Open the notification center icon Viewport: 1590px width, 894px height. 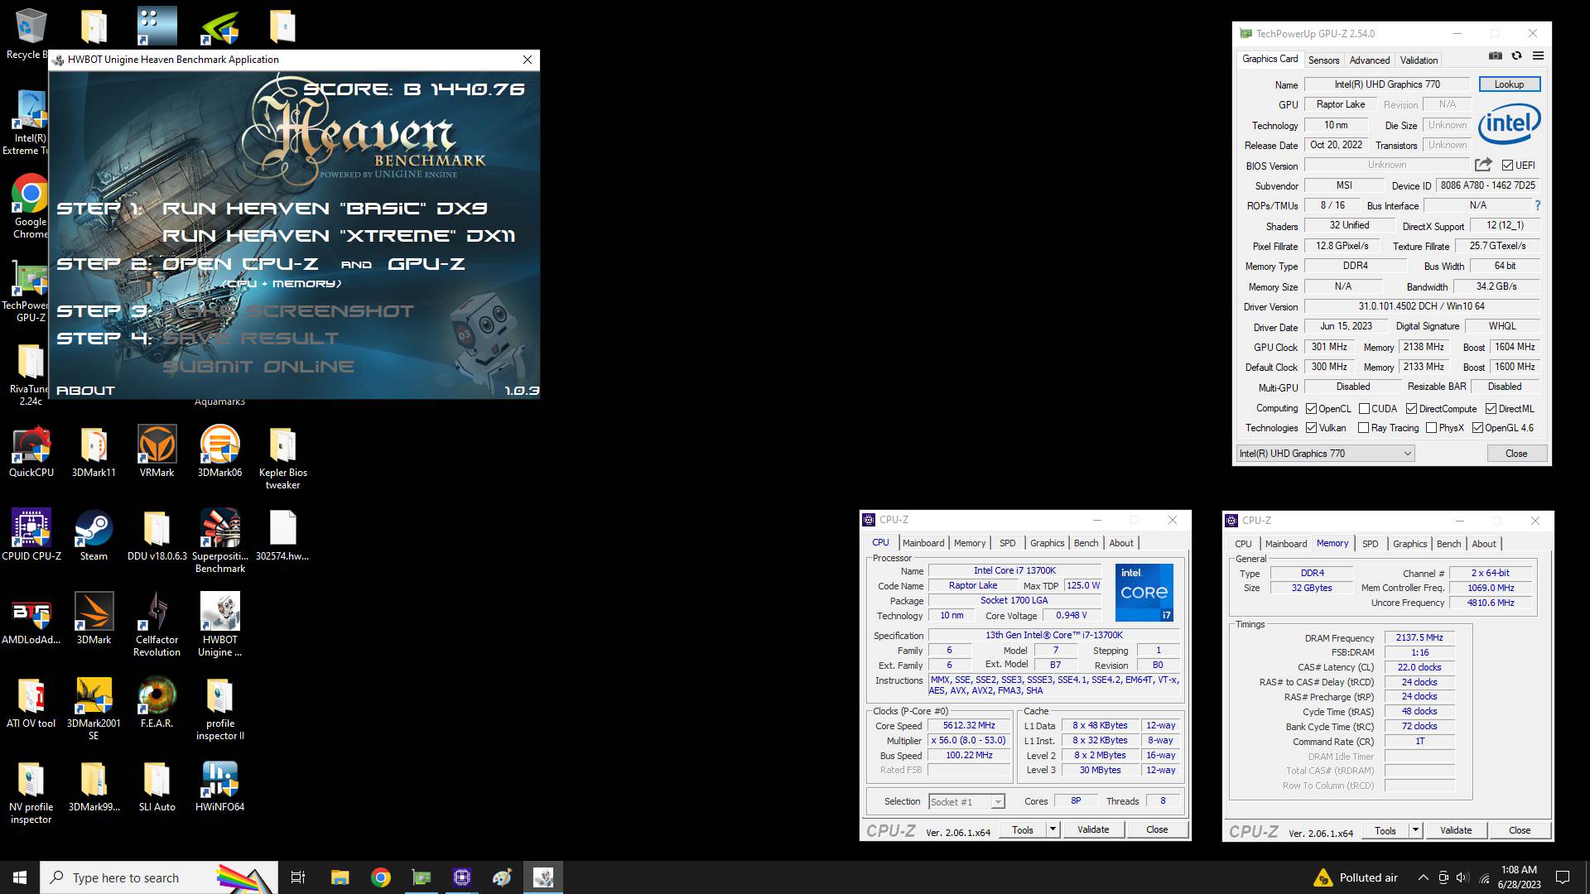[1563, 877]
